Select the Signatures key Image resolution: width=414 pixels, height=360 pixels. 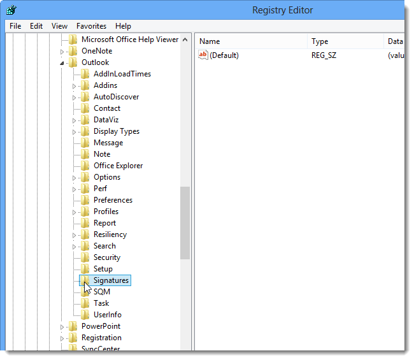111,280
